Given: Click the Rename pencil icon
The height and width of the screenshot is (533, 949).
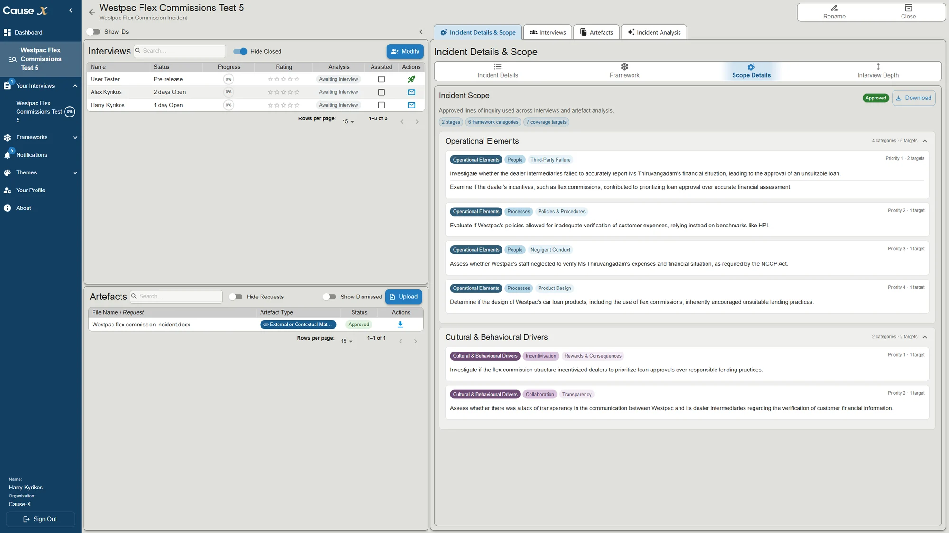Looking at the screenshot, I should click(834, 8).
